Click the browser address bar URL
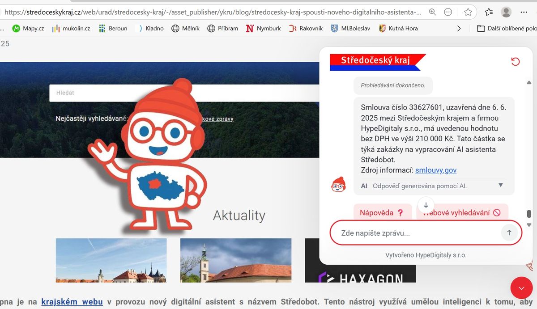The width and height of the screenshot is (537, 309). pyautogui.click(x=213, y=12)
